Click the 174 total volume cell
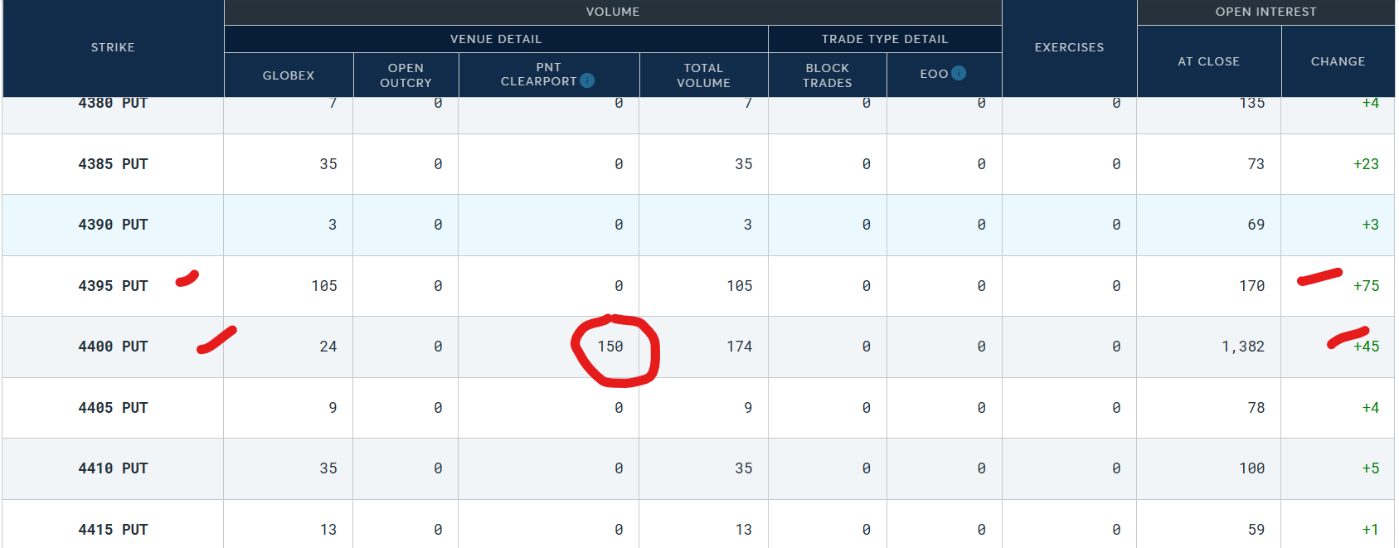1399x548 pixels. 740,347
